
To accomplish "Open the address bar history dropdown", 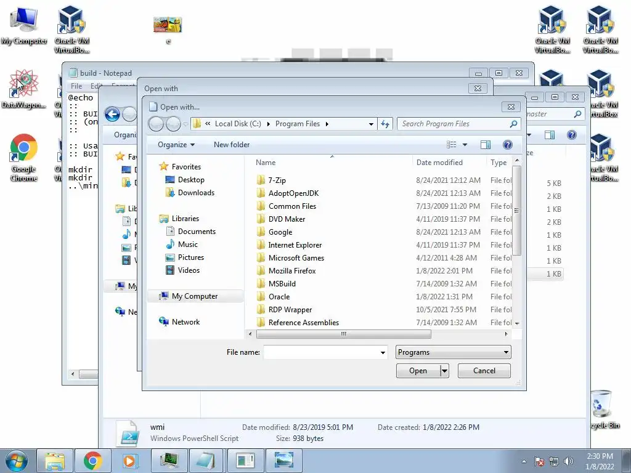I will (371, 124).
